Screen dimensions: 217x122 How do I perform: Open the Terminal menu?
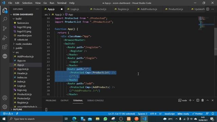[x=62, y=3]
